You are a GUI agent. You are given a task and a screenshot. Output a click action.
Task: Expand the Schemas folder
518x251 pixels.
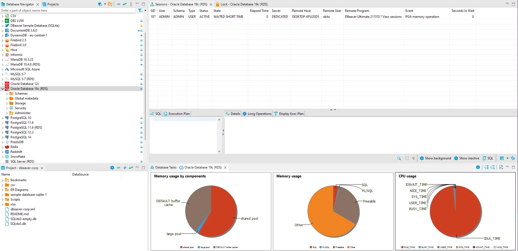pos(7,94)
